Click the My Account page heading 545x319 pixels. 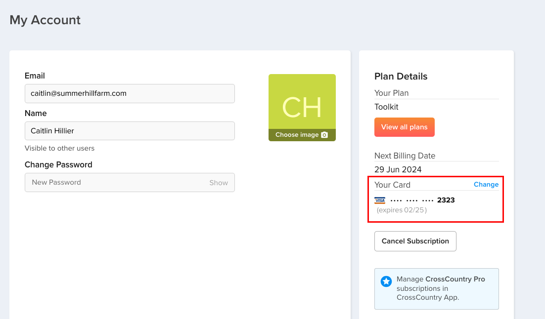[45, 20]
